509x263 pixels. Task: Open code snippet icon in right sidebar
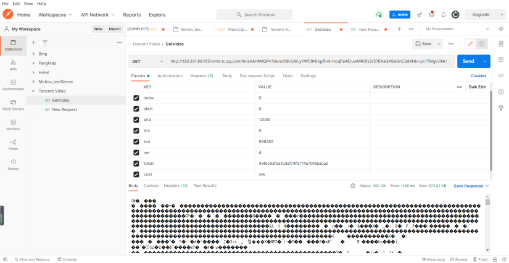click(501, 76)
